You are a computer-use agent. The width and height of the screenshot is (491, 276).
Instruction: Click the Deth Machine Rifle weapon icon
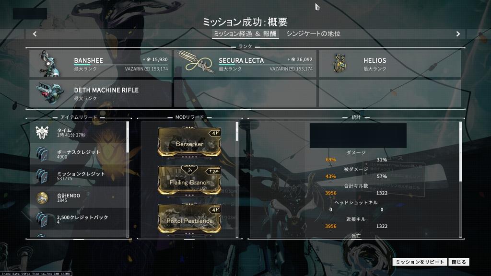(x=50, y=92)
